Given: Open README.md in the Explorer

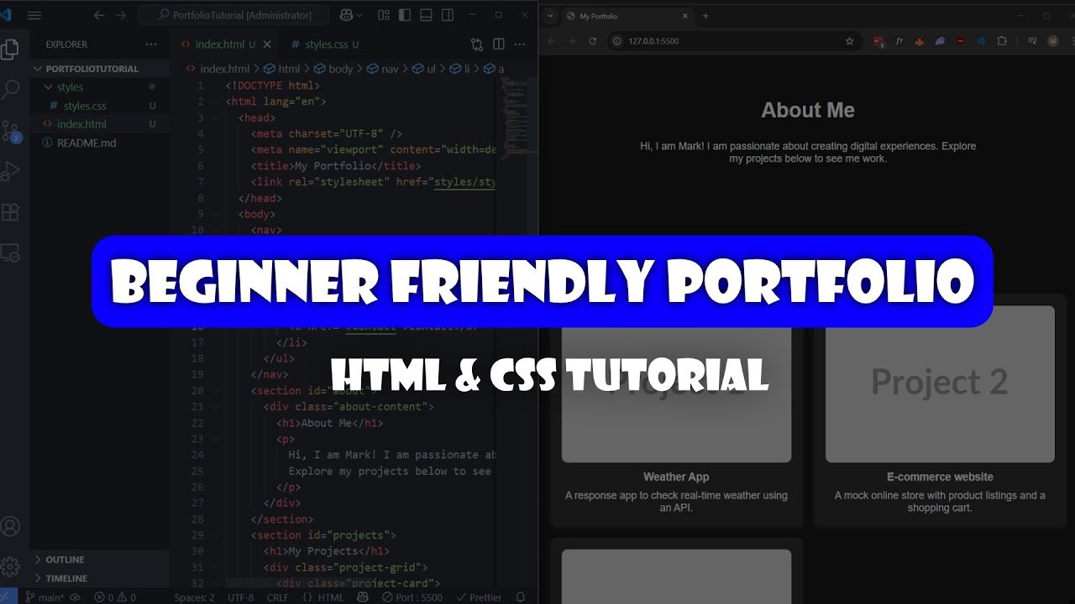Looking at the screenshot, I should [87, 143].
